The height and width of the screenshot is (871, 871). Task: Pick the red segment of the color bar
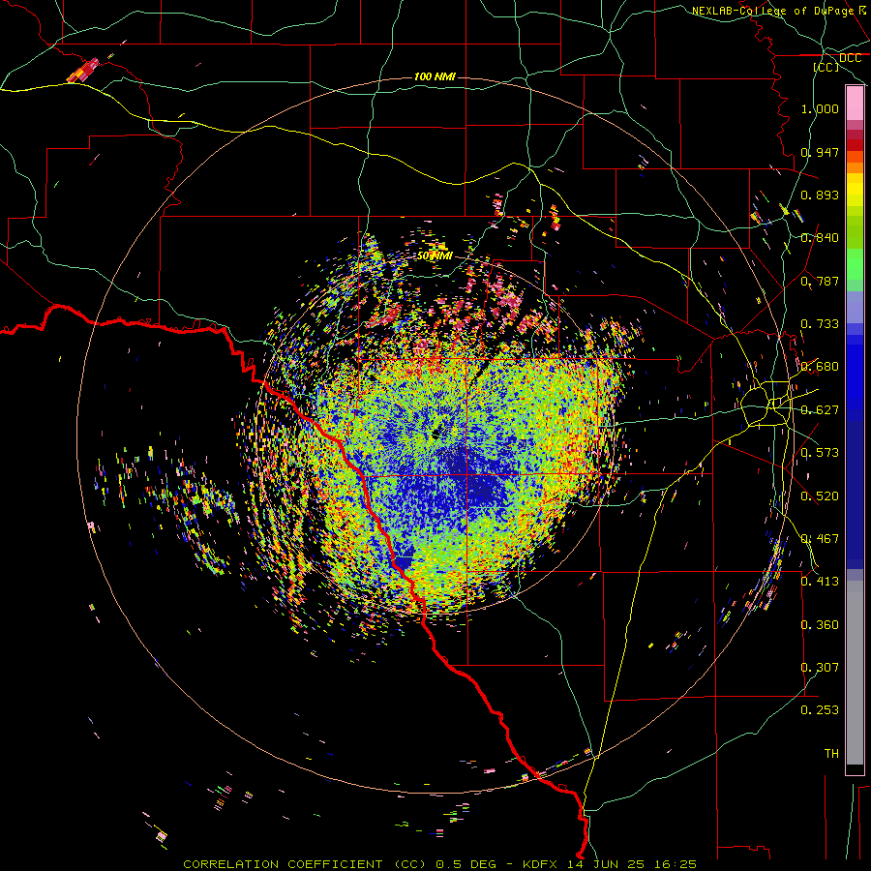point(855,145)
